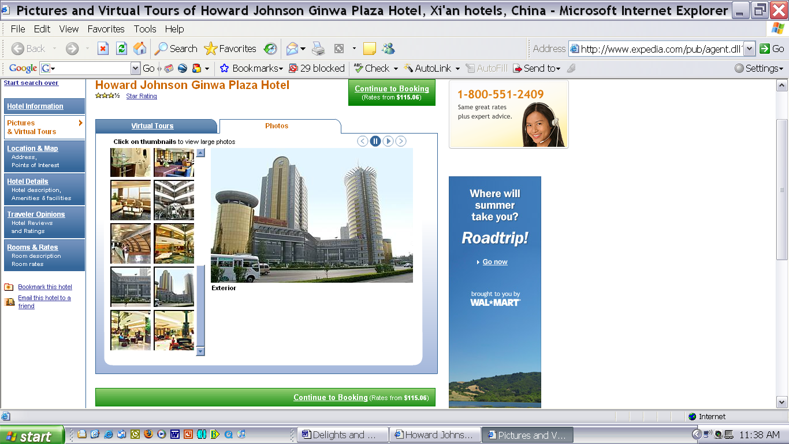Open the Star Rating link

tap(142, 96)
